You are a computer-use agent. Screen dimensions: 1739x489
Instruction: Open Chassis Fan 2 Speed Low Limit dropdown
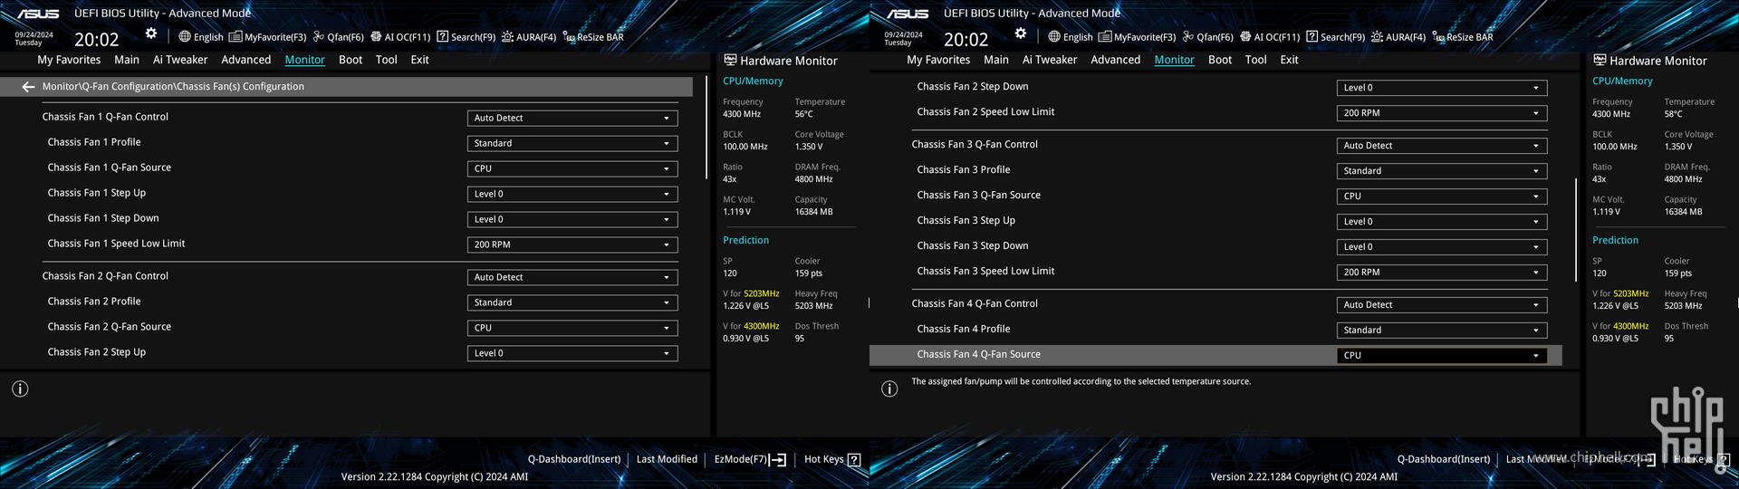tap(1442, 113)
